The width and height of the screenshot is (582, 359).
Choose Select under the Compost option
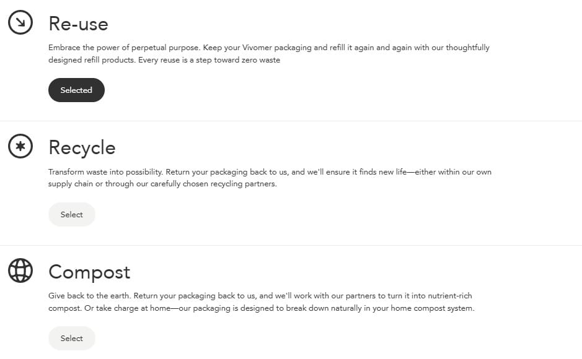[72, 338]
